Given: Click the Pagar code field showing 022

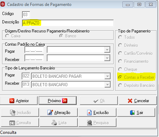Looking at the screenshot, I should pos(26,76).
